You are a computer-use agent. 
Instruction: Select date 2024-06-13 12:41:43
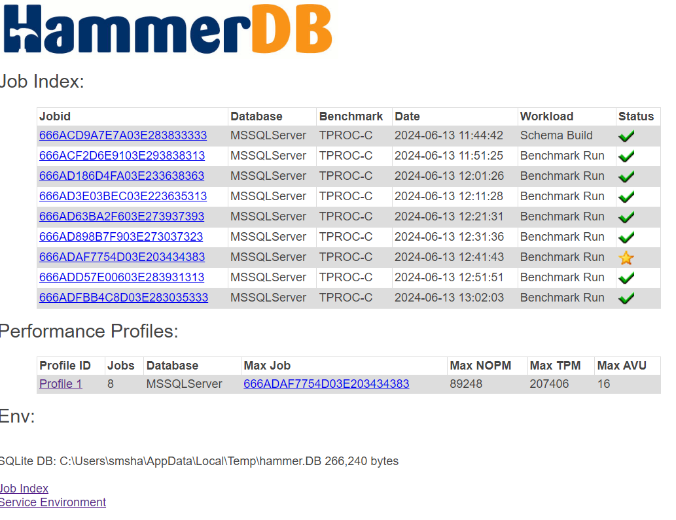[449, 257]
